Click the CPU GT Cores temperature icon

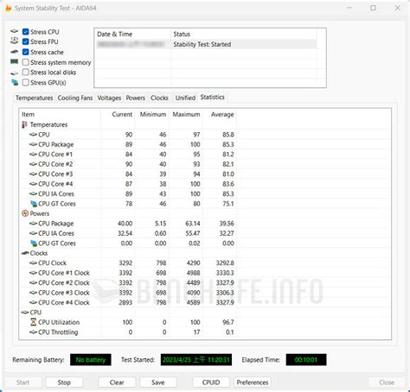click(34, 204)
